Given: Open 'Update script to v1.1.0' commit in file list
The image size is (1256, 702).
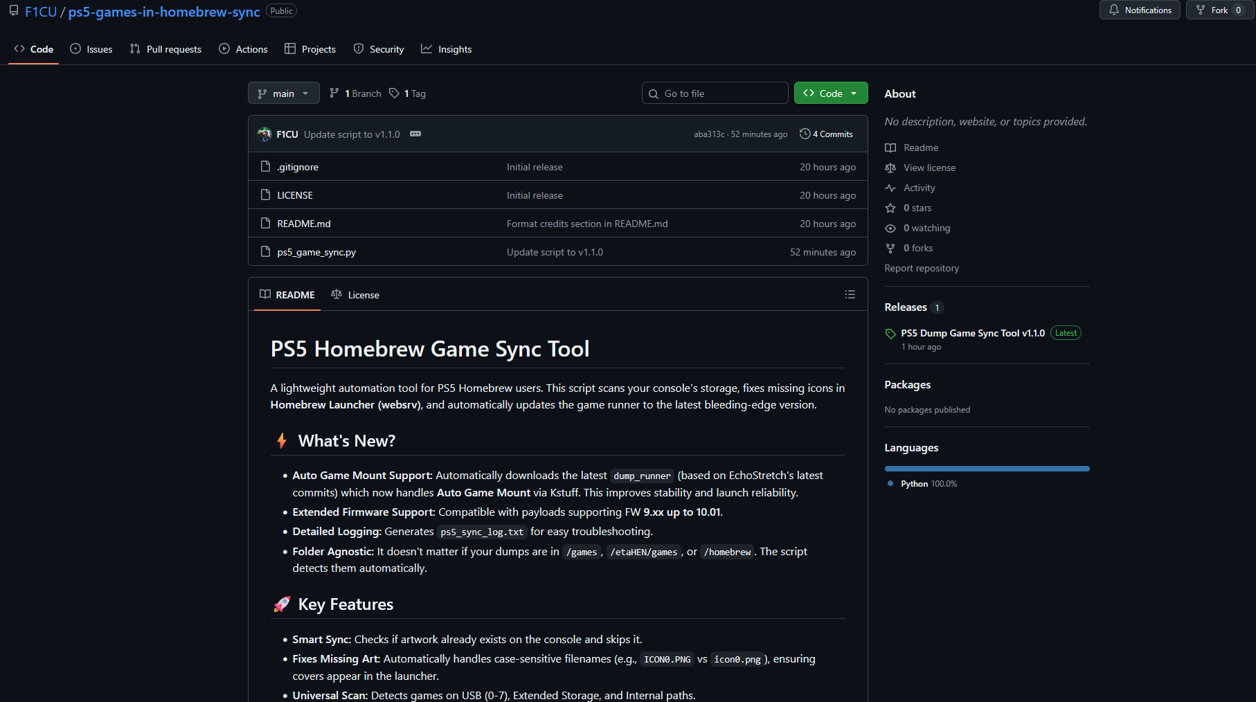Looking at the screenshot, I should 555,252.
